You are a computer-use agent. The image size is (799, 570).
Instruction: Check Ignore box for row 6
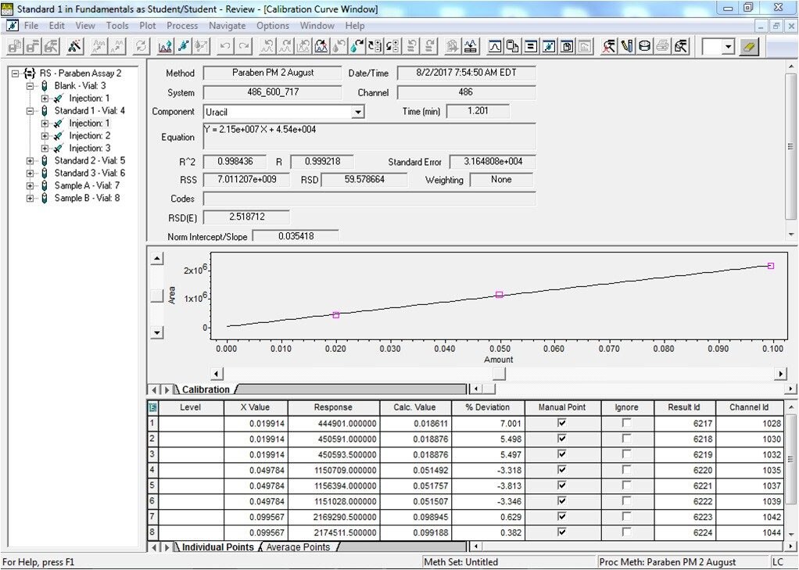626,500
